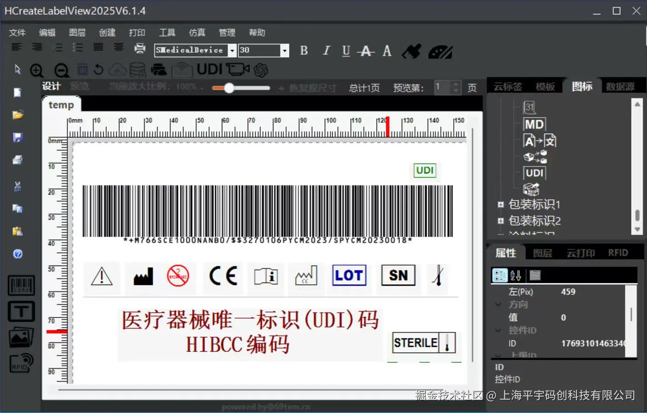The image size is (647, 413).
Task: Select the text T tool
Action: [x=21, y=311]
